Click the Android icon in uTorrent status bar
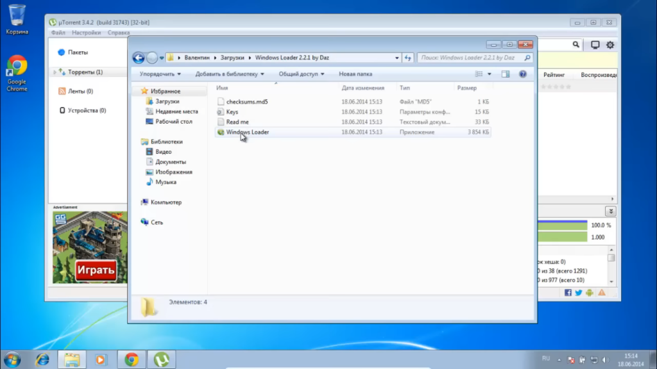657x369 pixels. click(590, 293)
